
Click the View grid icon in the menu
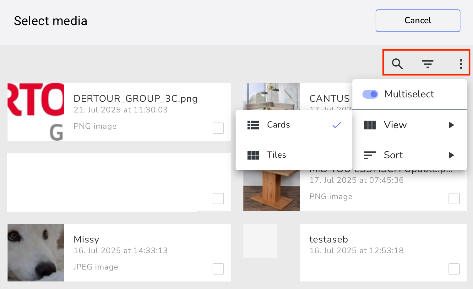coord(370,125)
